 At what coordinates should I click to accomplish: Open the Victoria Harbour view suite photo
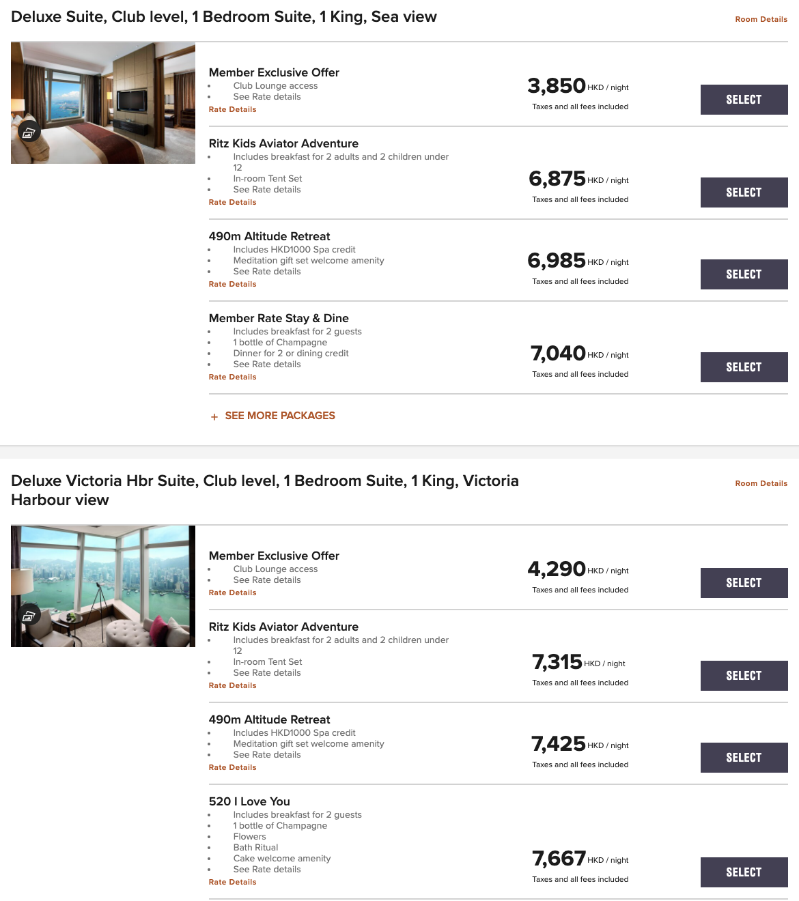[103, 586]
